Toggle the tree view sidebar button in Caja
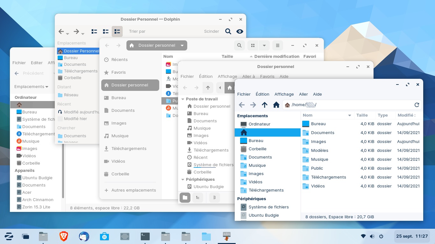The image size is (435, 244). (x=198, y=198)
